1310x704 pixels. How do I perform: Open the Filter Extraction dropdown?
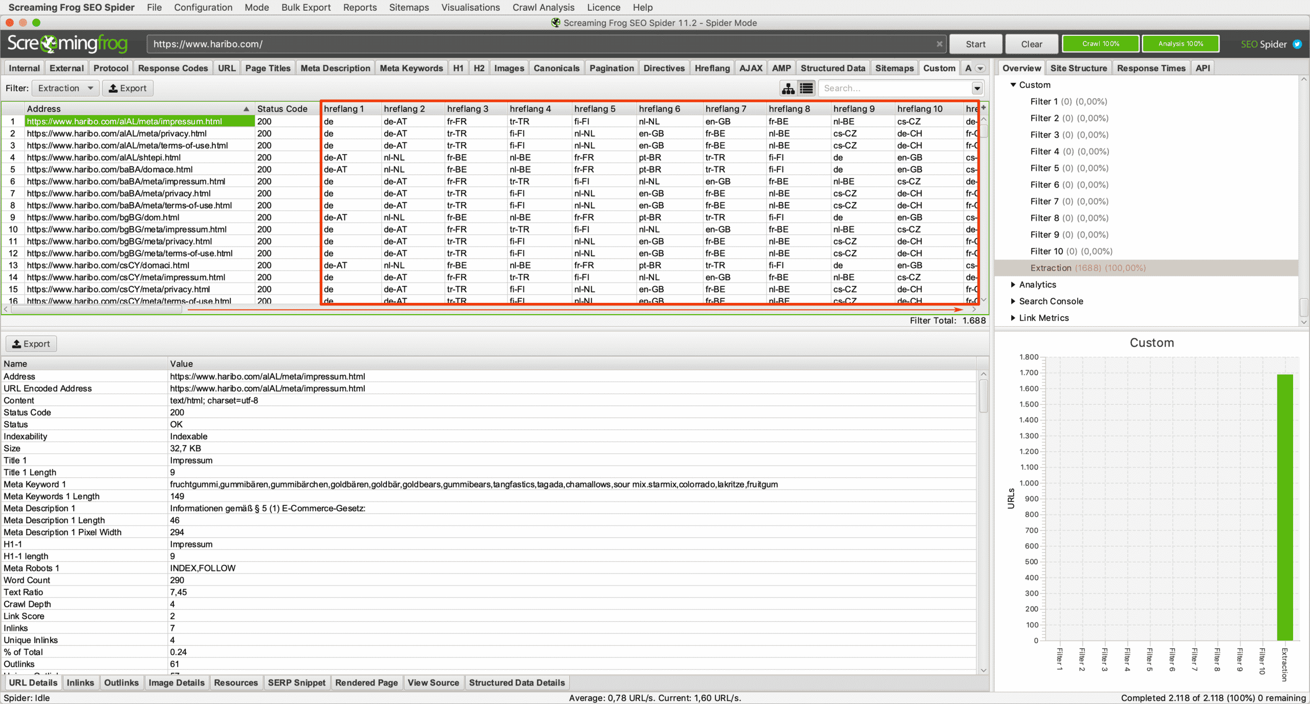tap(65, 88)
